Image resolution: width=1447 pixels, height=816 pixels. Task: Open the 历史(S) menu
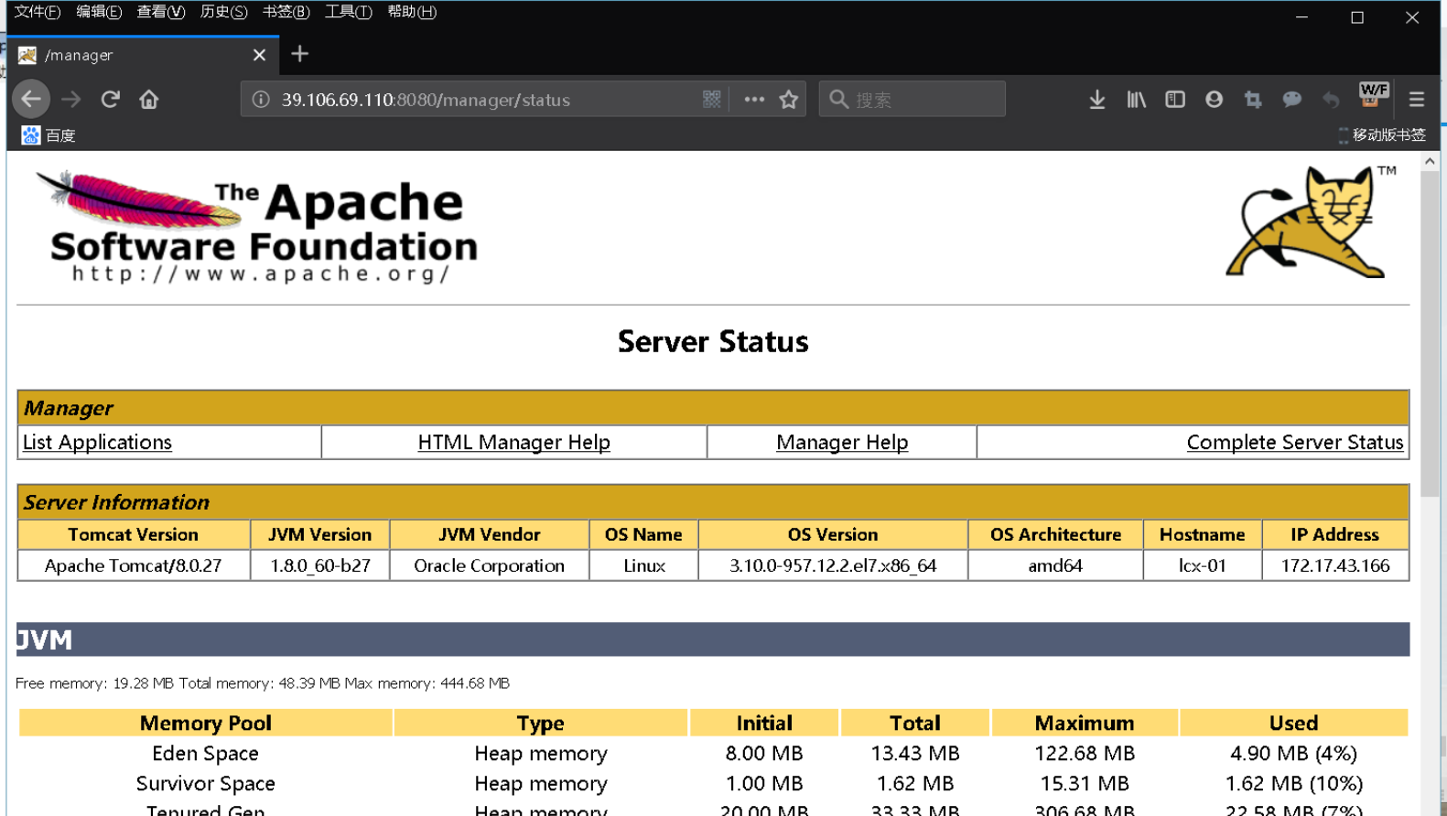[x=223, y=12]
